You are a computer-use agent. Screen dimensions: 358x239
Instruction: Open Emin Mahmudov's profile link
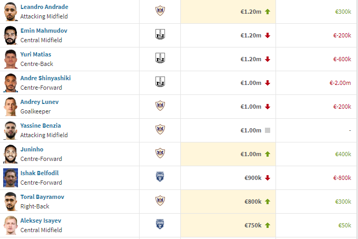44,31
